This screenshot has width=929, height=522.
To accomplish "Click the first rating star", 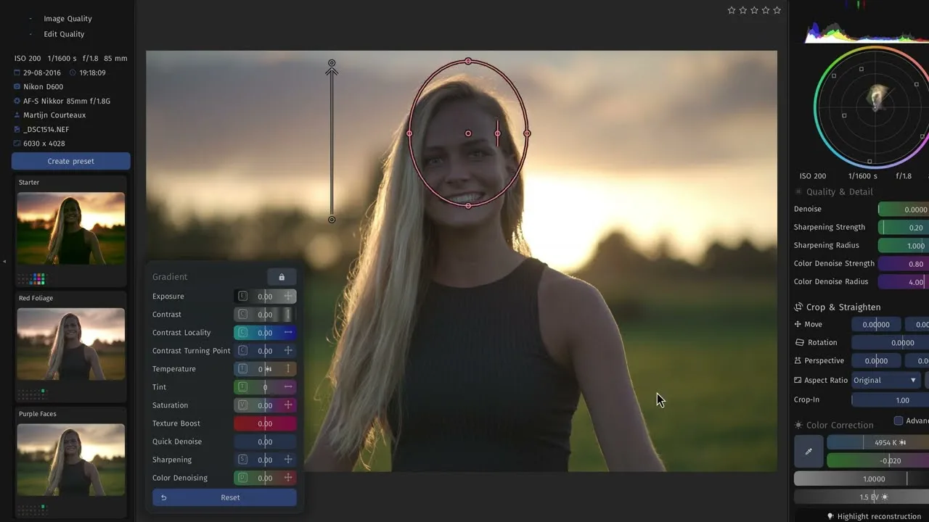I will tap(732, 10).
